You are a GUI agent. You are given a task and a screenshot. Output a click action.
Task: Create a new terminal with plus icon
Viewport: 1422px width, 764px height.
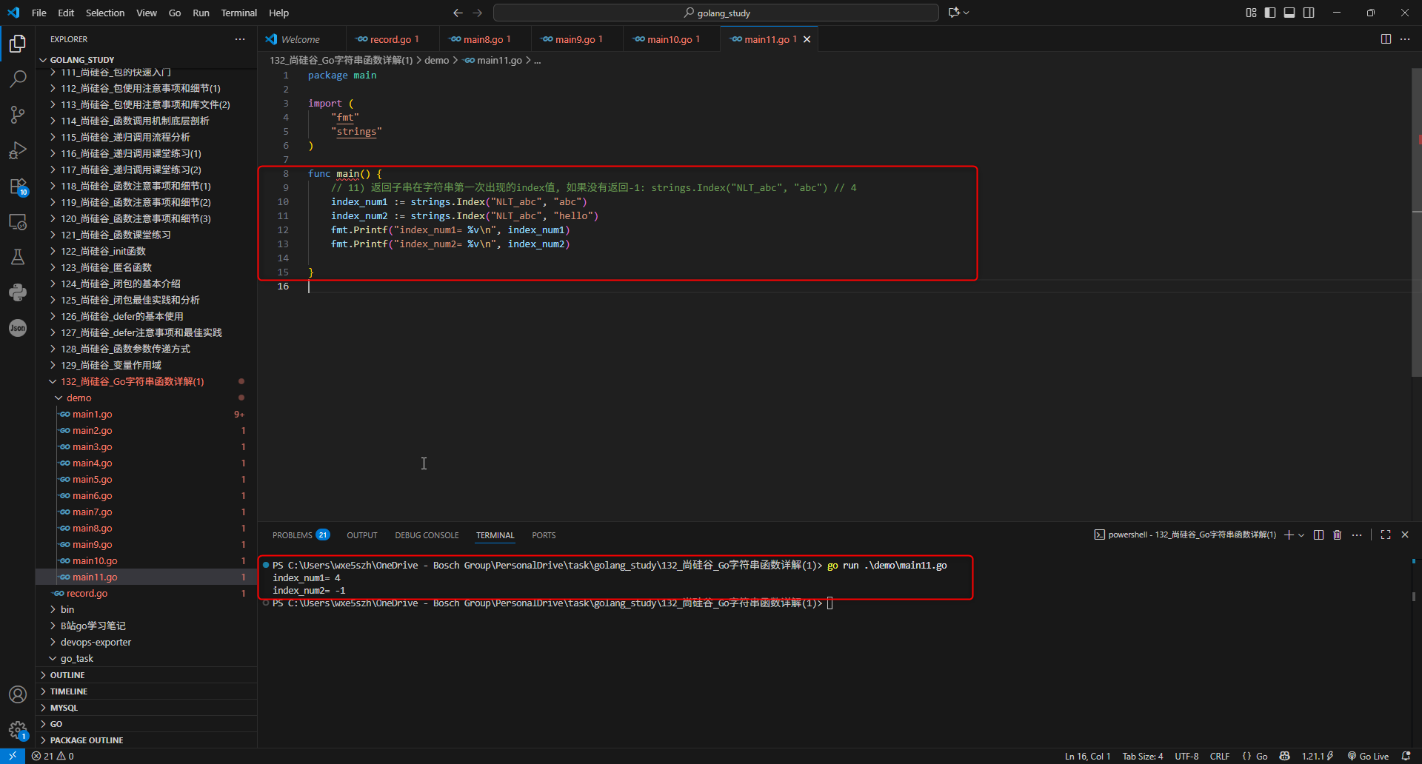click(x=1289, y=535)
